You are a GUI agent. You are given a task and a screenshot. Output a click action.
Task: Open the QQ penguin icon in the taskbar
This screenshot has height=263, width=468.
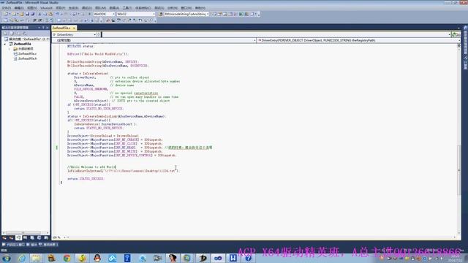tap(97, 258)
